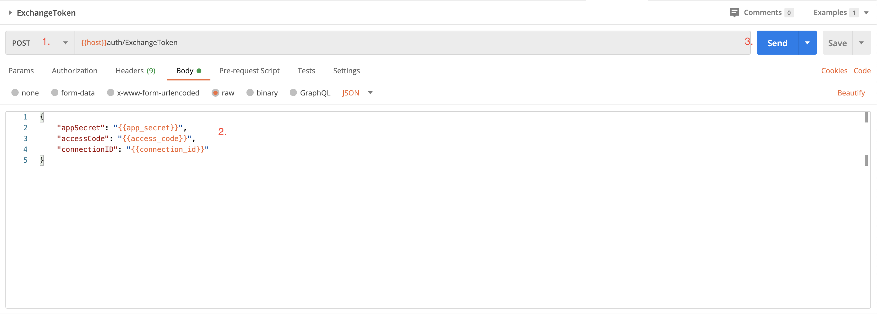Switch to the Params tab
The width and height of the screenshot is (877, 314).
coord(21,71)
